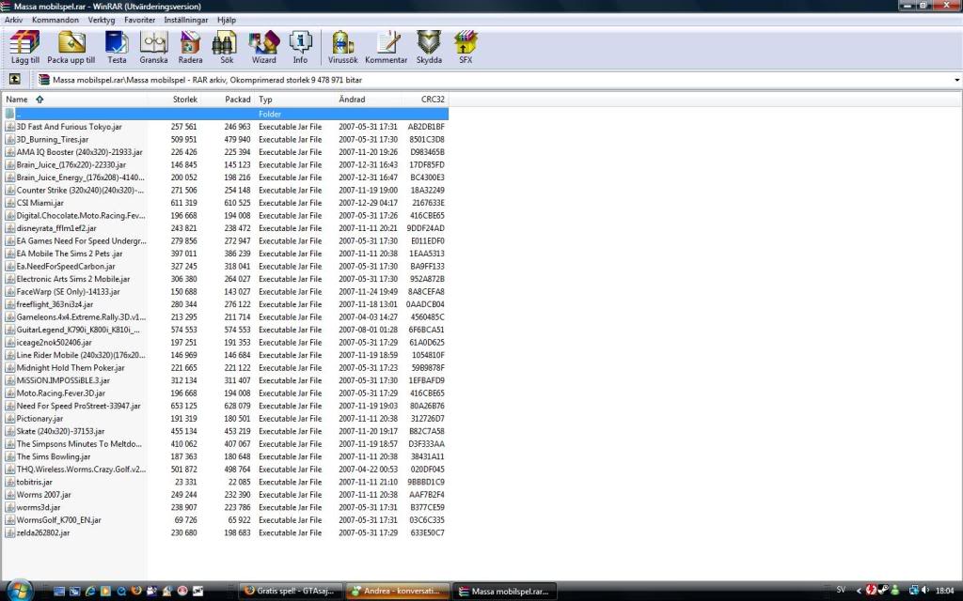The image size is (963, 601).
Task: Select The Sims Bowling.jar
Action: 54,457
